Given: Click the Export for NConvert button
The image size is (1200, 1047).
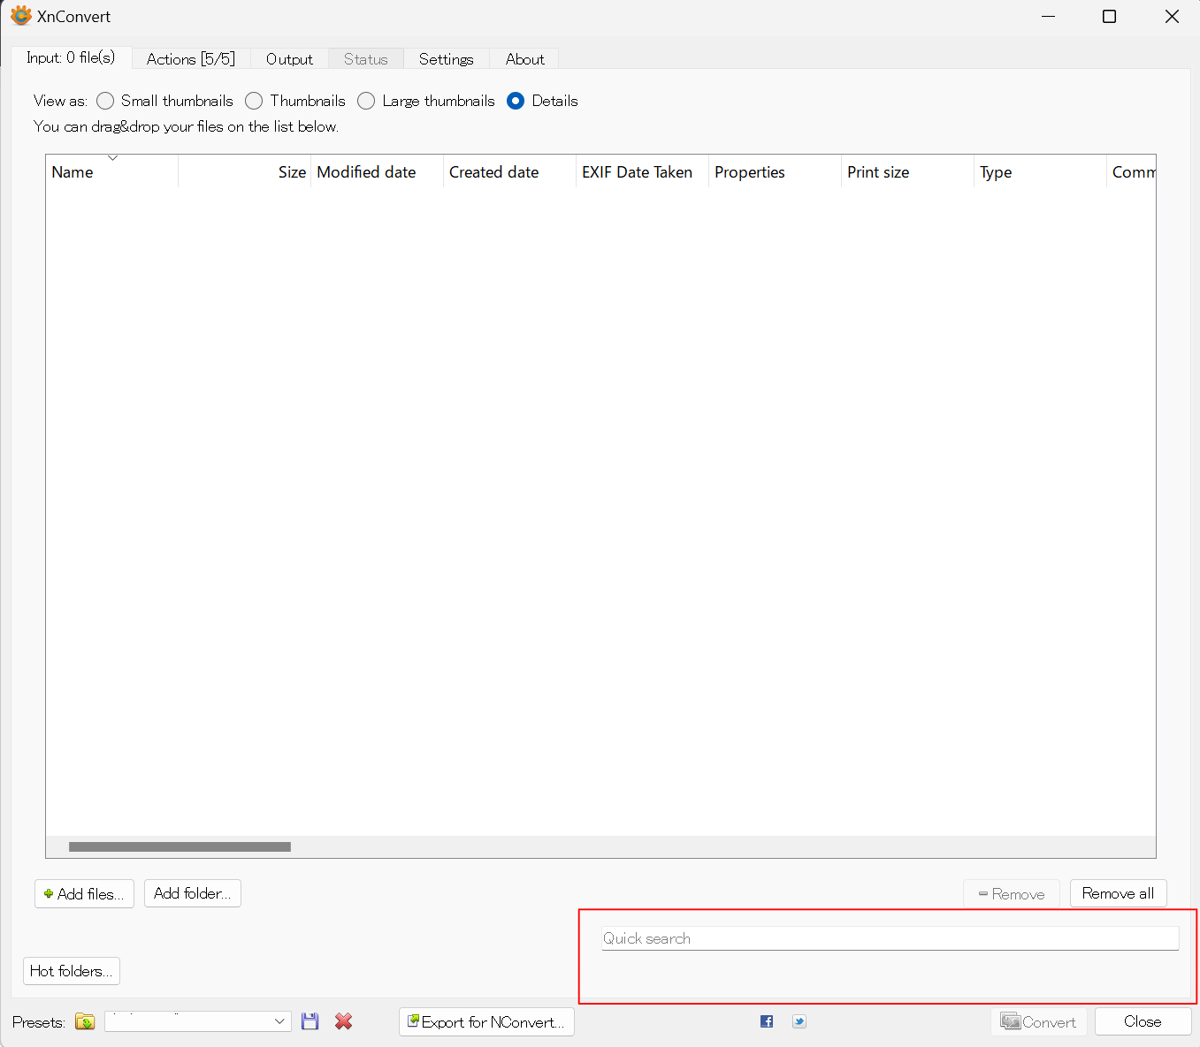Looking at the screenshot, I should click(486, 1022).
